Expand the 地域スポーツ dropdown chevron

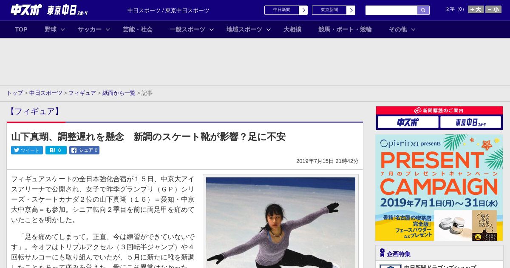pos(269,29)
